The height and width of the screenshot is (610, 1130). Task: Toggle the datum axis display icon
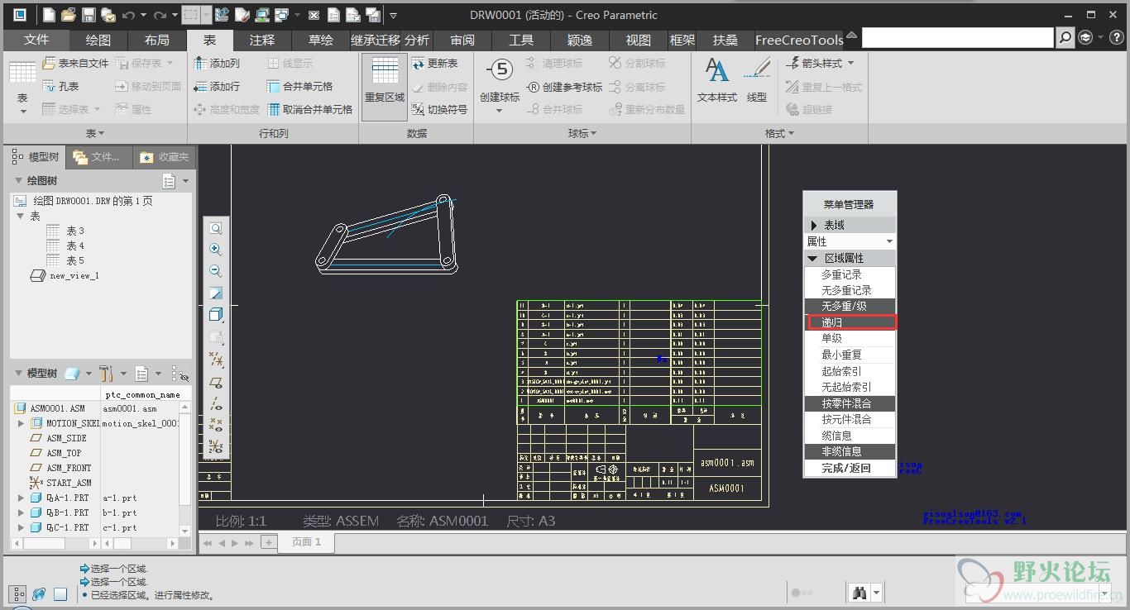point(215,404)
